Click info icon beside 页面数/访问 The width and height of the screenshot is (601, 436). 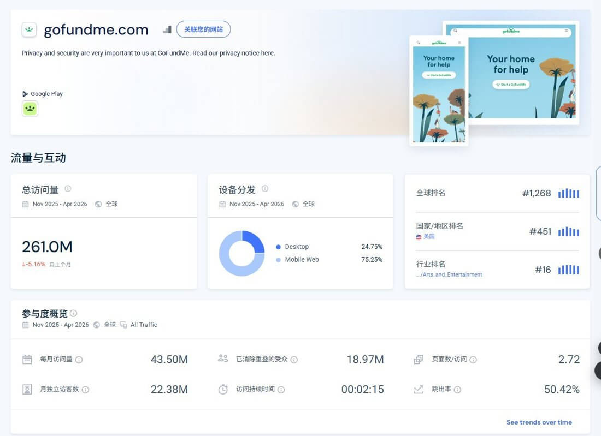[473, 360]
